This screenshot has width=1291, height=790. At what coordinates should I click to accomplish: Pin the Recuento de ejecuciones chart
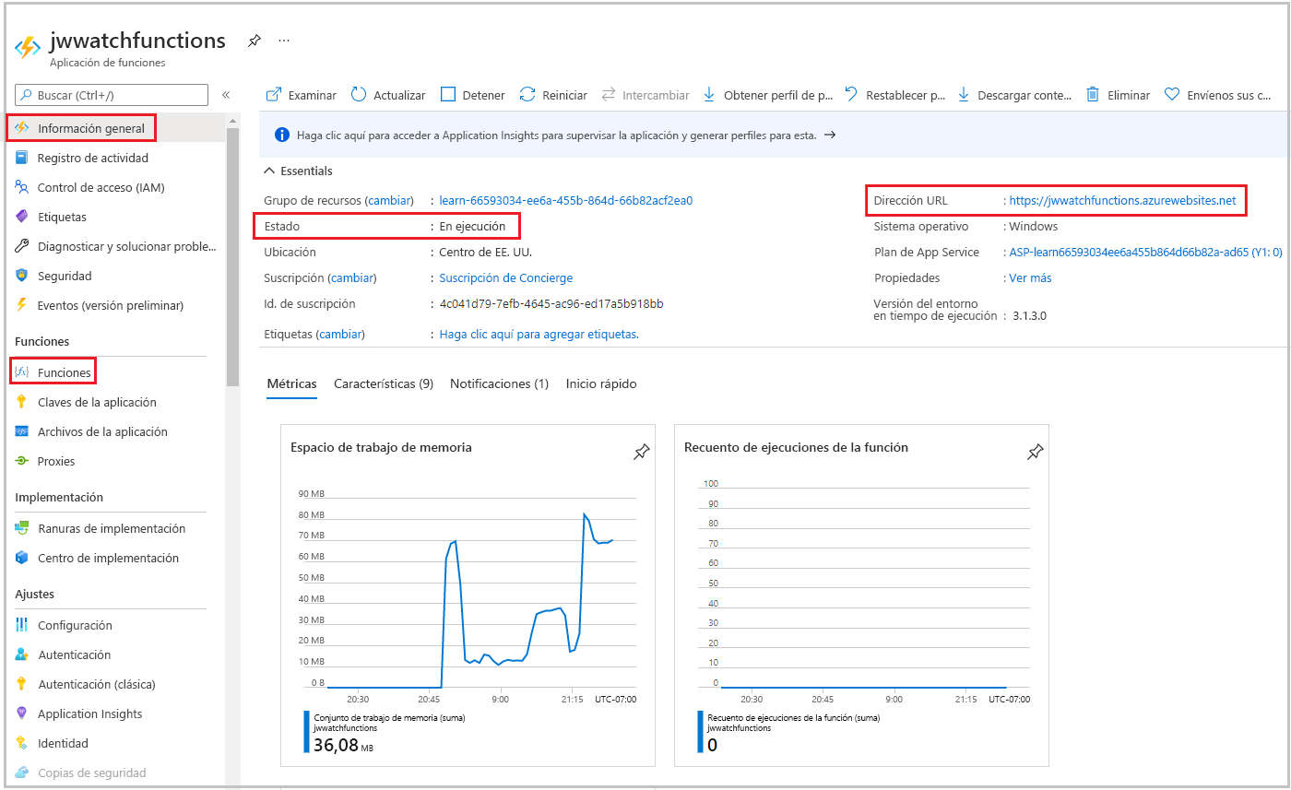1035,452
